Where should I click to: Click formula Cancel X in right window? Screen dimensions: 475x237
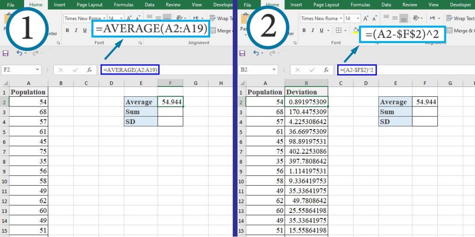pyautogui.click(x=298, y=70)
